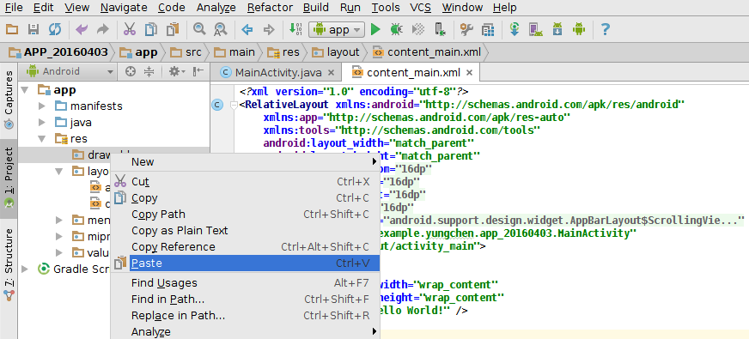
Task: Choose Replace in Path in context menu
Action: [x=245, y=316]
